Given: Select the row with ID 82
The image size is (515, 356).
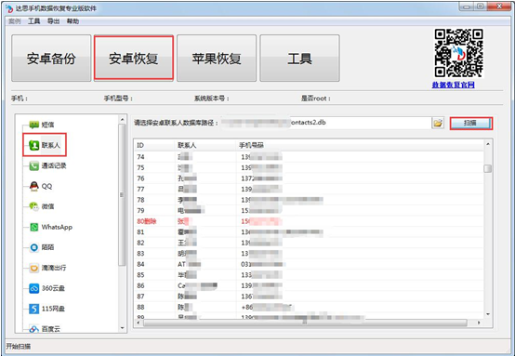Looking at the screenshot, I should point(309,243).
